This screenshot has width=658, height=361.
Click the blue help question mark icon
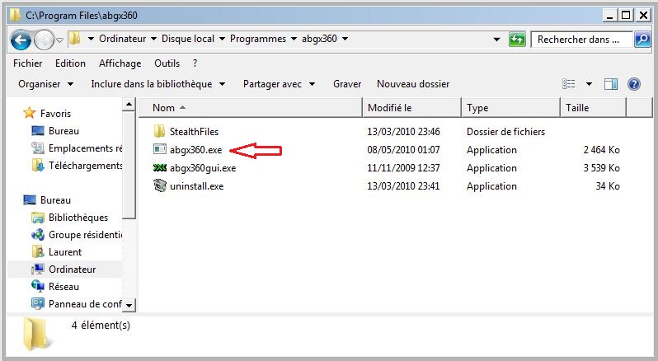tap(633, 84)
